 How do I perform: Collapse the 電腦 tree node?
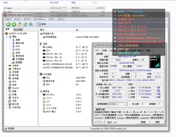7,37
